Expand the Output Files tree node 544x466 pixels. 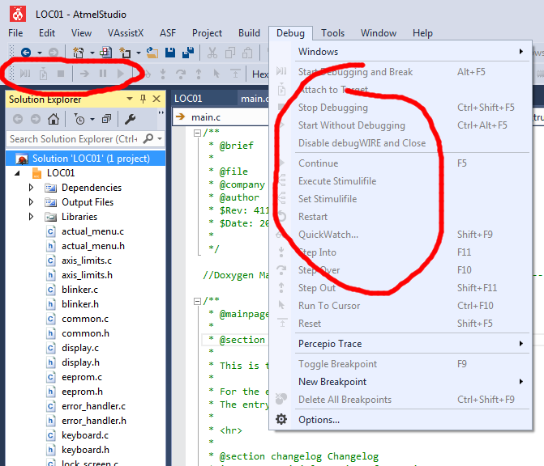tap(31, 202)
